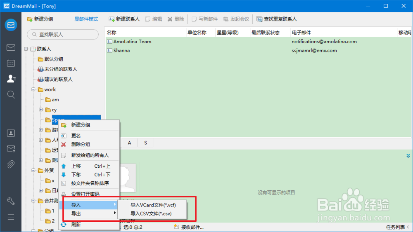The height and width of the screenshot is (232, 413).
Task: Select the x folder under 外贸
Action: coord(50,180)
